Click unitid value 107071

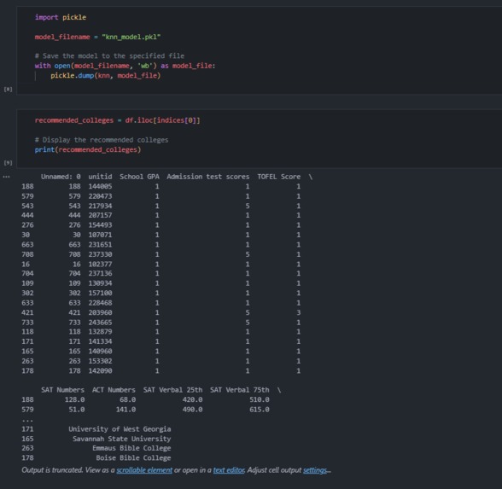100,235
